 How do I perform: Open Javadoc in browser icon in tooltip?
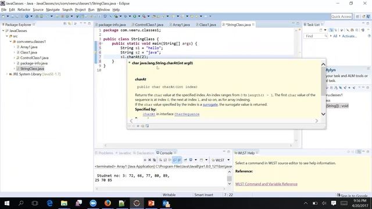click(147, 126)
